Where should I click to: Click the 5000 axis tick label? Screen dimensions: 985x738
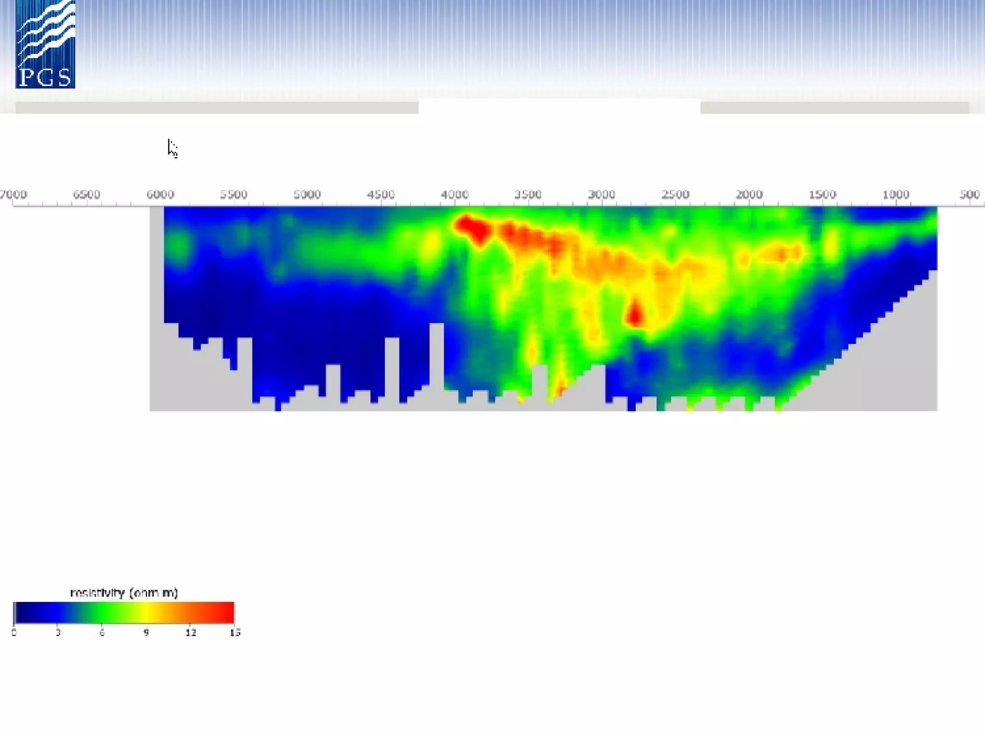click(x=307, y=195)
